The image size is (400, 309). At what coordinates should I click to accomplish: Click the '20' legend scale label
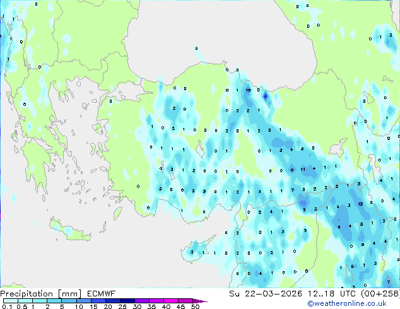(x=108, y=306)
